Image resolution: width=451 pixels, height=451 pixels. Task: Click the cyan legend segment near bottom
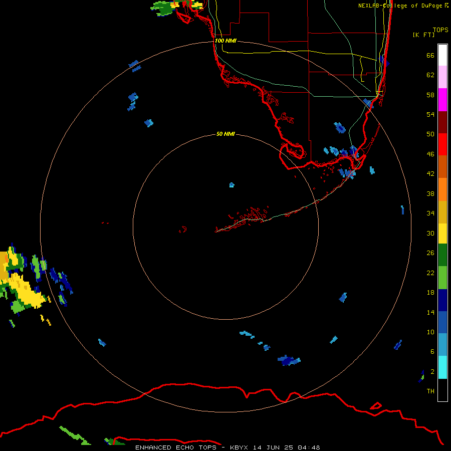point(442,367)
